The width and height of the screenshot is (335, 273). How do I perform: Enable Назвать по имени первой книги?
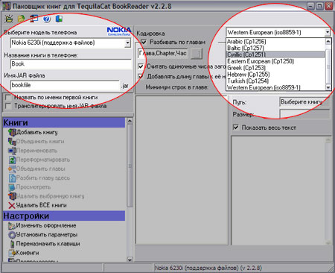pyautogui.click(x=8, y=97)
